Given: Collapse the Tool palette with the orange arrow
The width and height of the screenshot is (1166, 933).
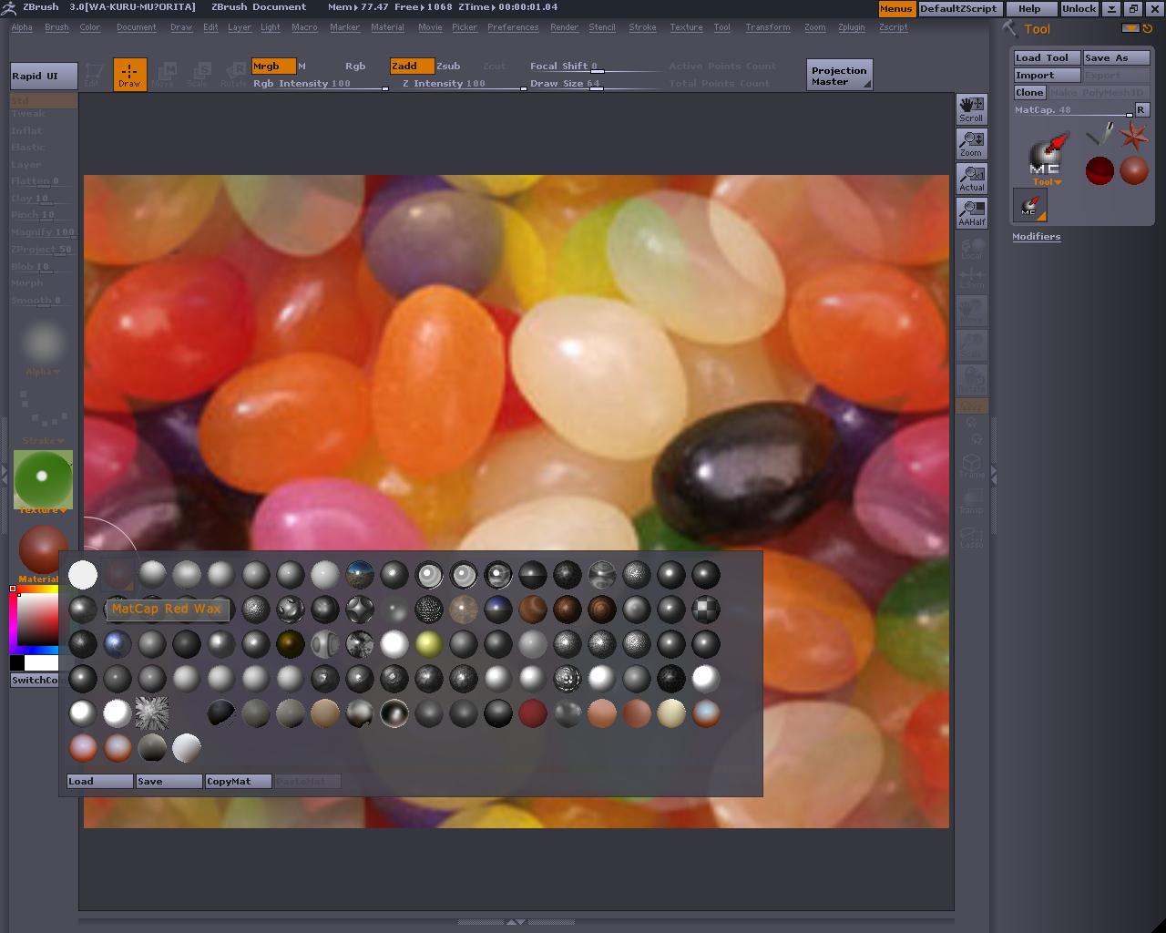Looking at the screenshot, I should tap(1130, 28).
